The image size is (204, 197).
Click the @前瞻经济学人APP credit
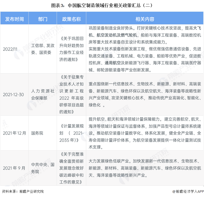click(x=188, y=191)
